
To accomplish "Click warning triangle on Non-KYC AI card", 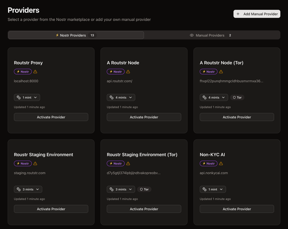I will pos(221,164).
